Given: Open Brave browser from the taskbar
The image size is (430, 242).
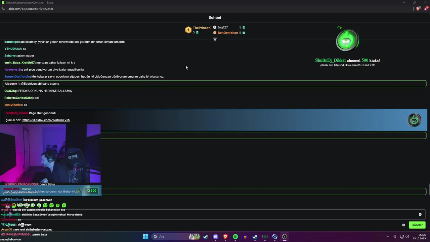Looking at the screenshot, I should pos(225,237).
